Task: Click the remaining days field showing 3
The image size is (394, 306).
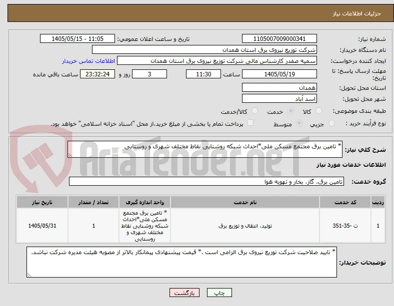Action: click(149, 74)
